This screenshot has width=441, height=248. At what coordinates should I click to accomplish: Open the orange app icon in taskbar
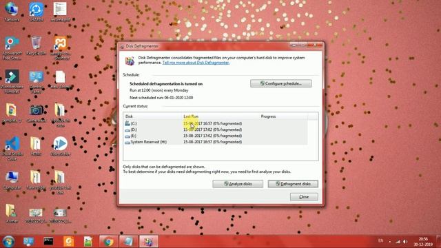(69, 241)
